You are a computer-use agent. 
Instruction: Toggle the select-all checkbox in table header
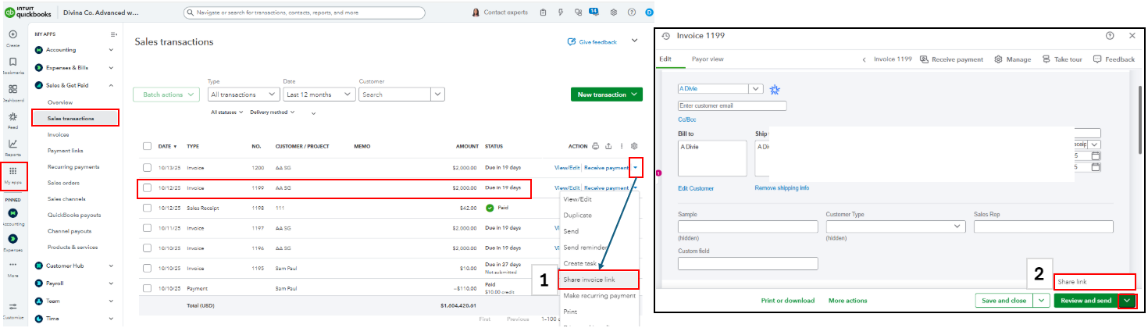pyautogui.click(x=147, y=146)
